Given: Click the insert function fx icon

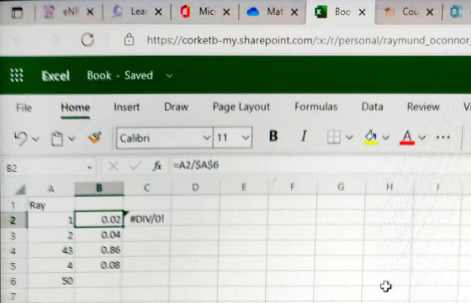Looking at the screenshot, I should (x=158, y=165).
